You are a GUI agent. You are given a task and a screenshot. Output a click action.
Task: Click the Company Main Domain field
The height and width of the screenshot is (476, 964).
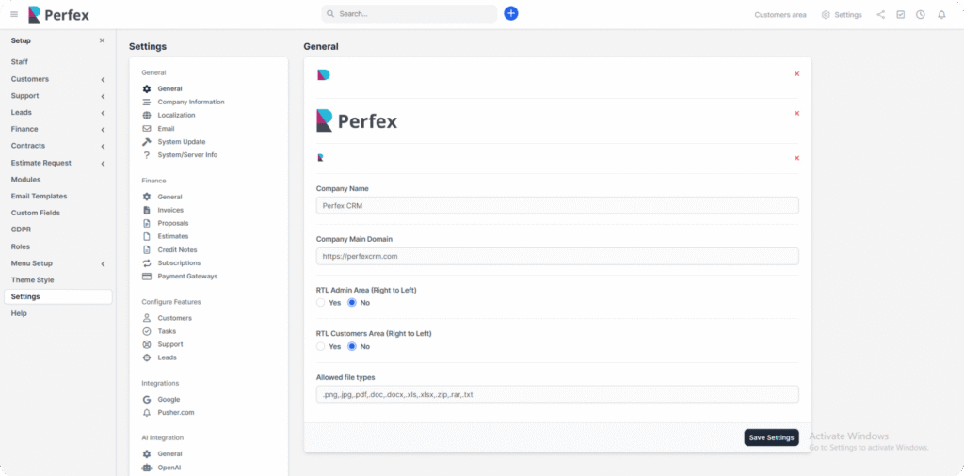(557, 256)
